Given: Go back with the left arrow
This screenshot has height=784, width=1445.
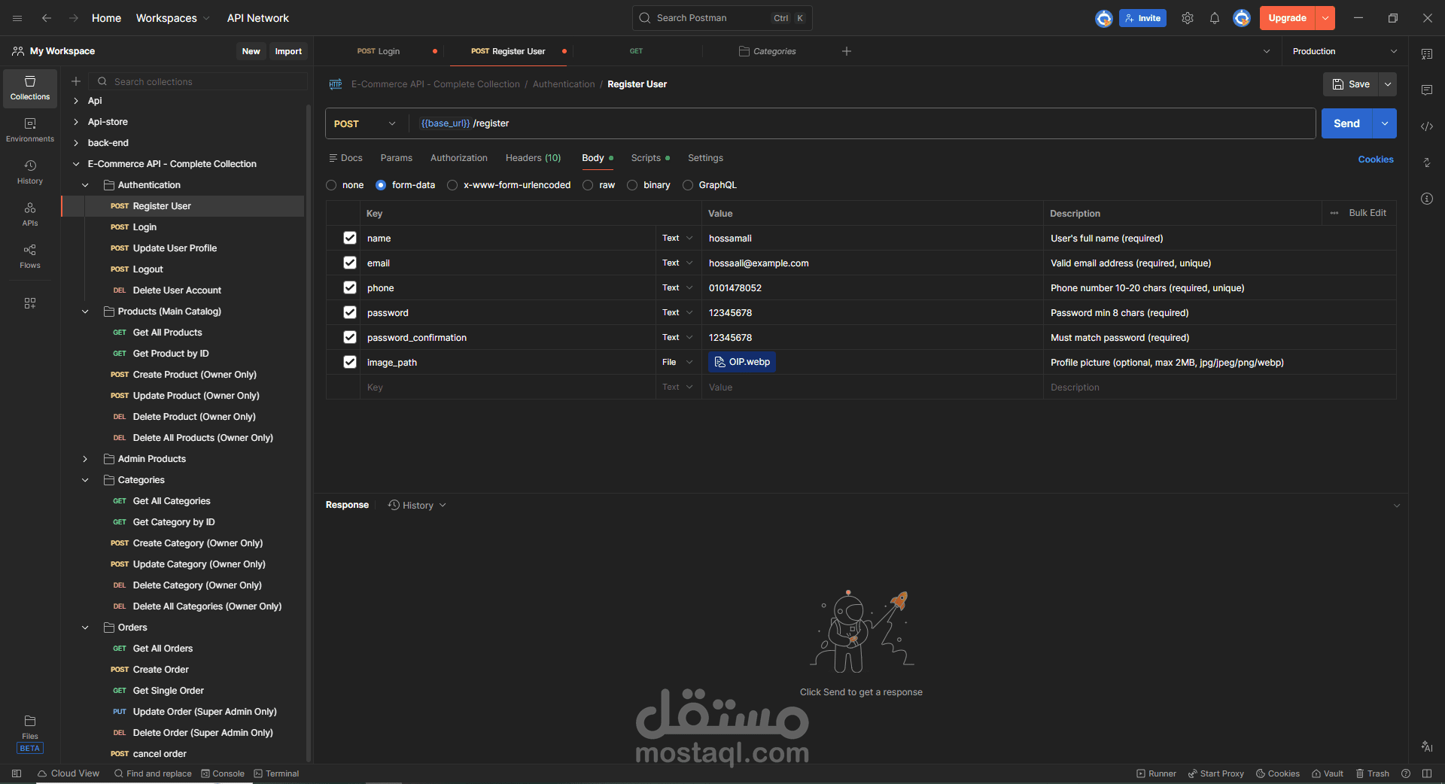Looking at the screenshot, I should [x=47, y=18].
